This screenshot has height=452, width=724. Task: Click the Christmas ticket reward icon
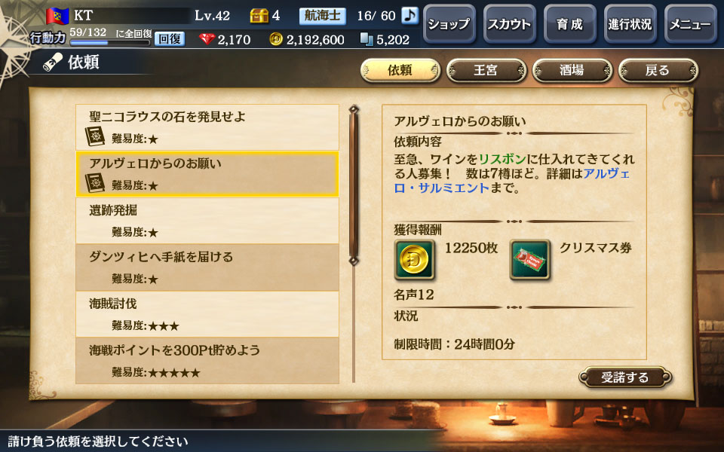tap(529, 260)
